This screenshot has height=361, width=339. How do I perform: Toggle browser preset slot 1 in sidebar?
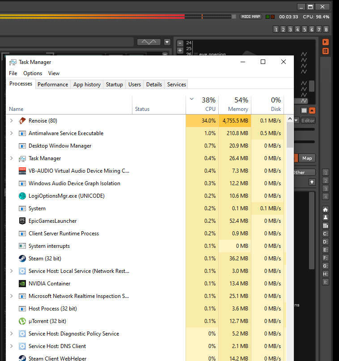tap(326, 172)
